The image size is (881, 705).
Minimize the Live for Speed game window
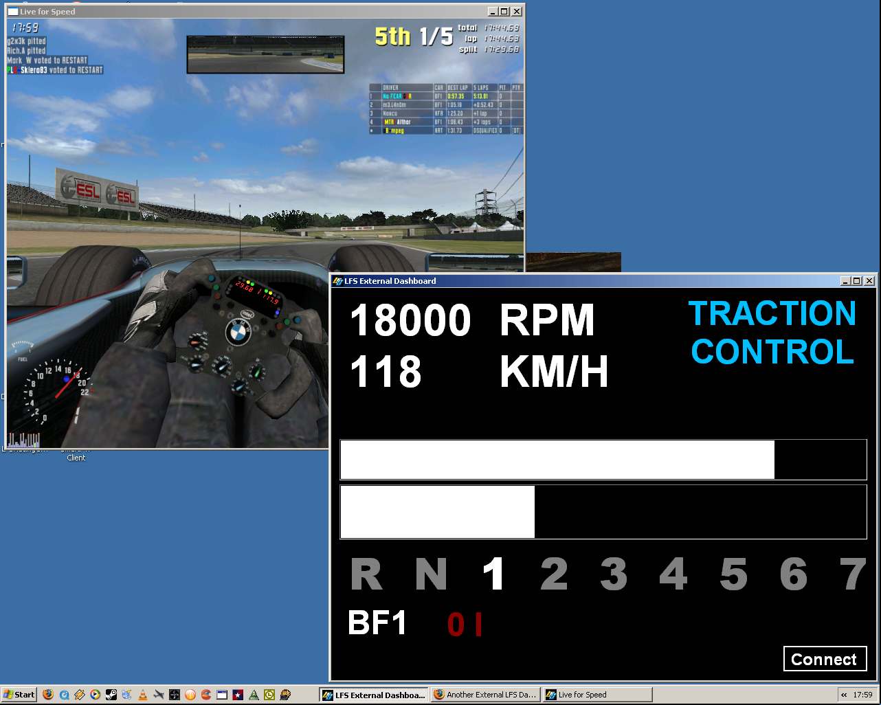[493, 11]
